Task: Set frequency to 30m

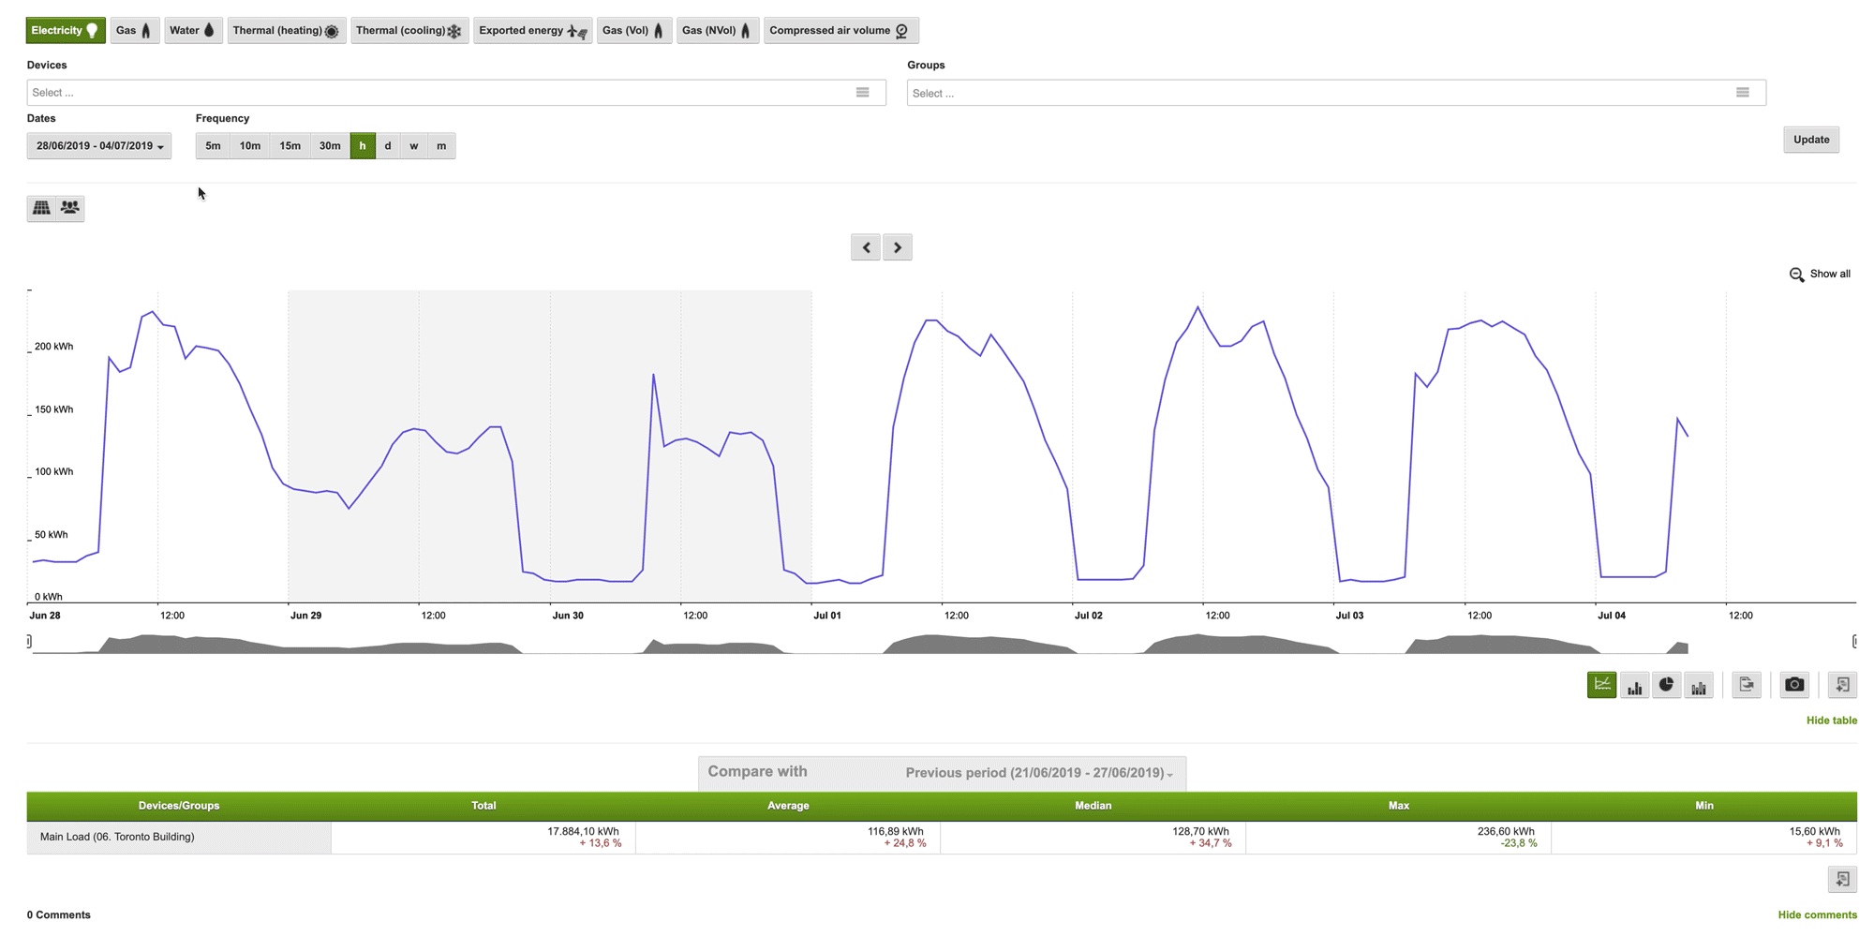Action: (x=330, y=146)
